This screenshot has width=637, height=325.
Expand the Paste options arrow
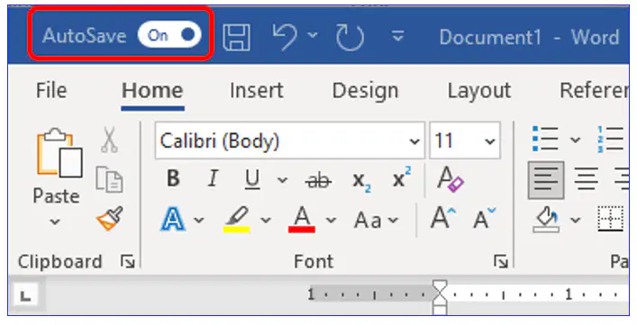[x=55, y=221]
